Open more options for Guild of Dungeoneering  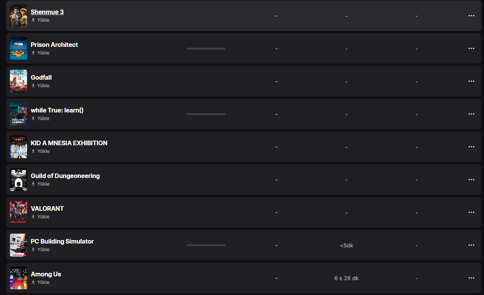(471, 180)
